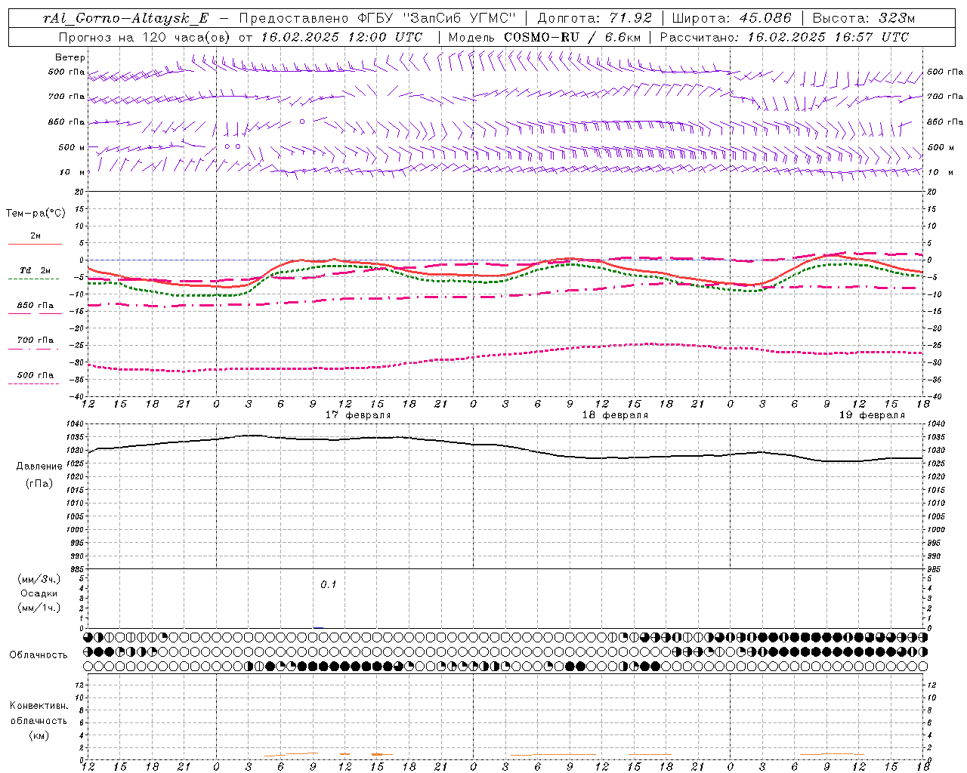Click the legend line sample under 2м
967x773 pixels.
pos(35,244)
